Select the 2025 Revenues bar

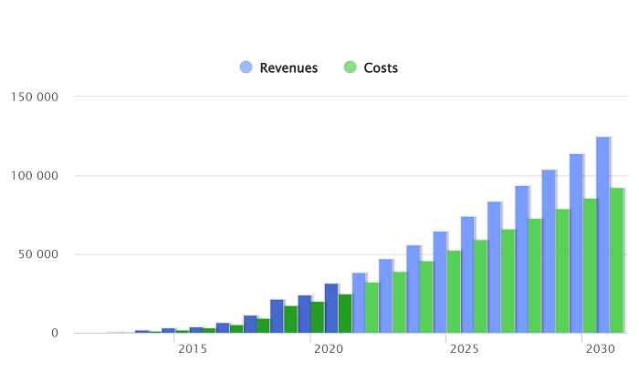click(x=440, y=282)
